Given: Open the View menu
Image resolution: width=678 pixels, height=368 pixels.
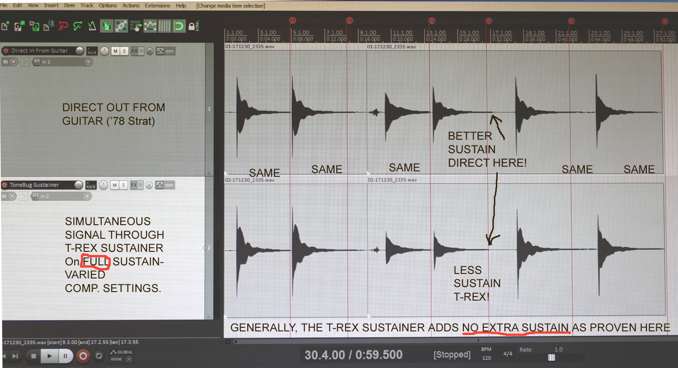Looking at the screenshot, I should click(x=33, y=5).
